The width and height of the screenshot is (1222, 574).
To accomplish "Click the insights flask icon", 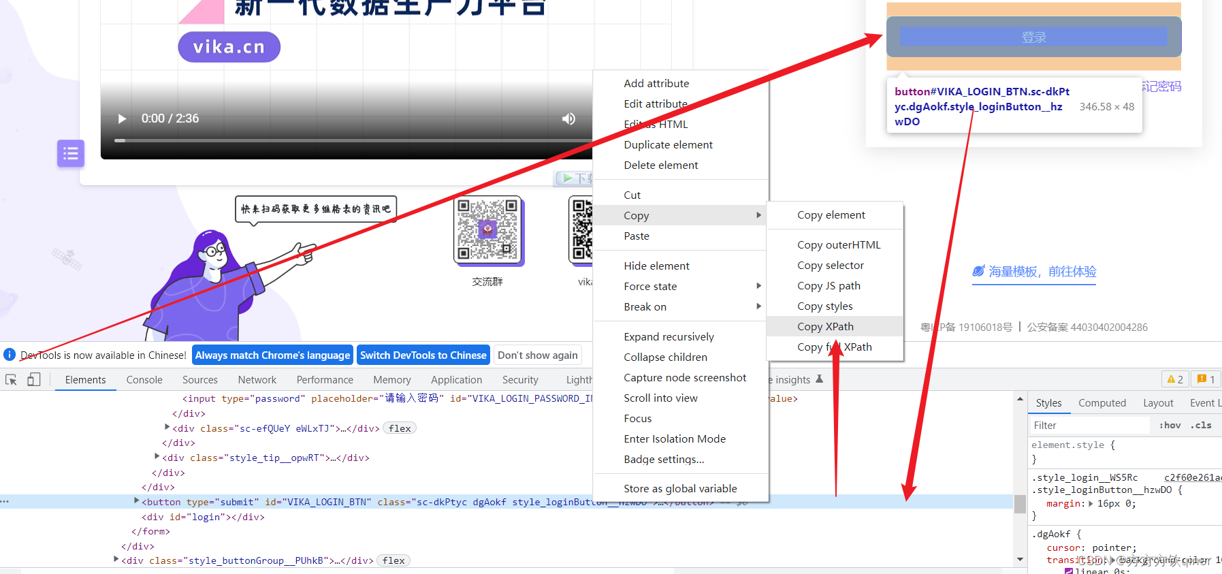I will coord(819,379).
